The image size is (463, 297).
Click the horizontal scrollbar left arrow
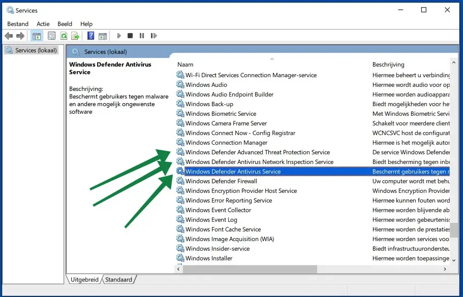coord(178,269)
